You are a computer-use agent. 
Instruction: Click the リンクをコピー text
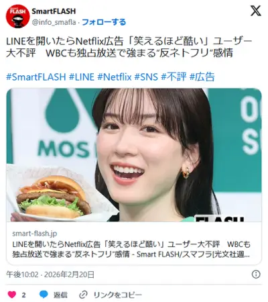pos(118,295)
